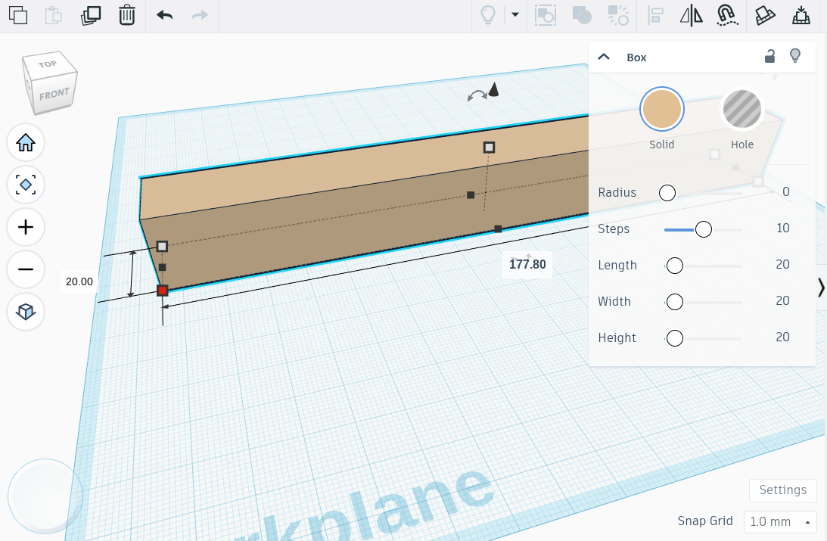This screenshot has width=827, height=541.
Task: Click the Length slider handle
Action: click(675, 266)
